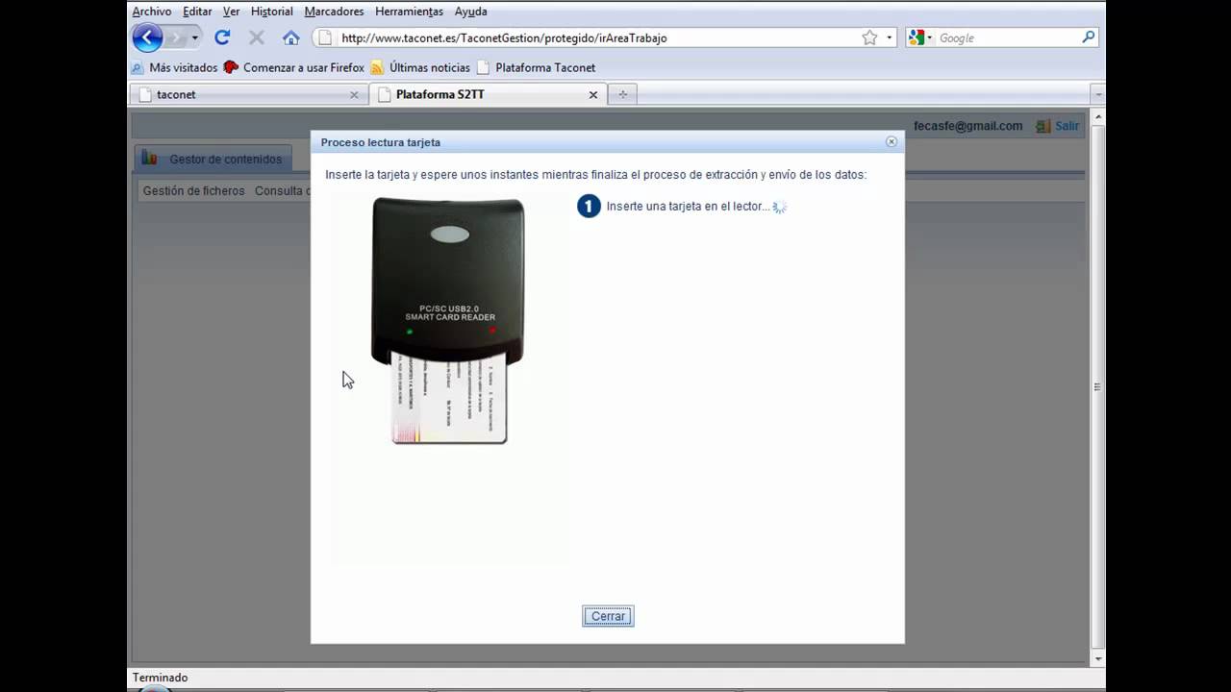Open the Últimas noticias feed bookmark
The height and width of the screenshot is (692, 1231).
click(420, 67)
